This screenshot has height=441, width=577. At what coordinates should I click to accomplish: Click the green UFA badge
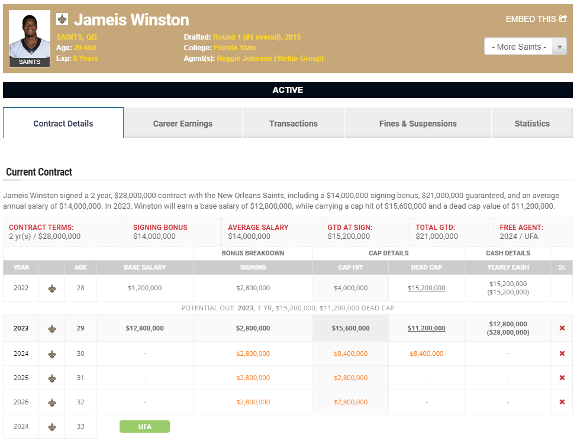(x=144, y=427)
